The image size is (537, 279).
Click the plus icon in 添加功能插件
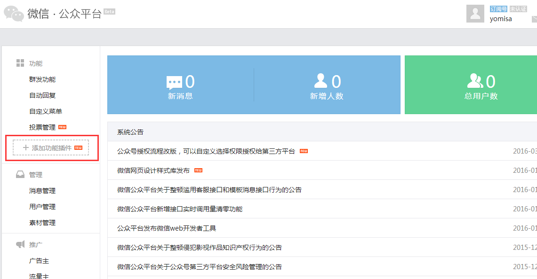click(26, 147)
